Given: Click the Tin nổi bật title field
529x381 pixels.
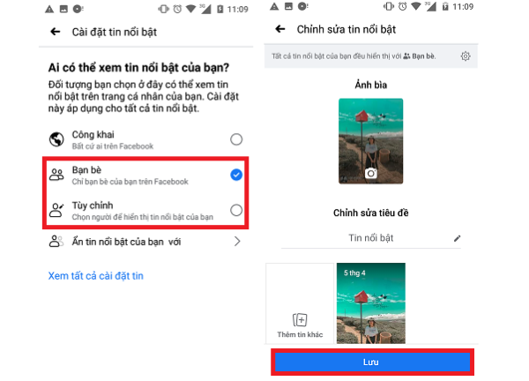Looking at the screenshot, I should (371, 238).
